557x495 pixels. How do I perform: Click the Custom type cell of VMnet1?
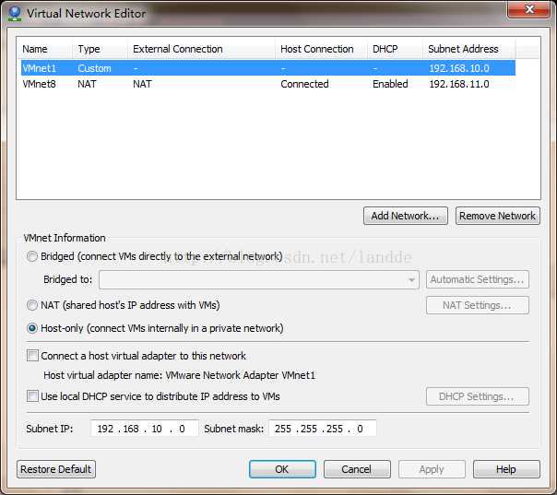click(94, 68)
